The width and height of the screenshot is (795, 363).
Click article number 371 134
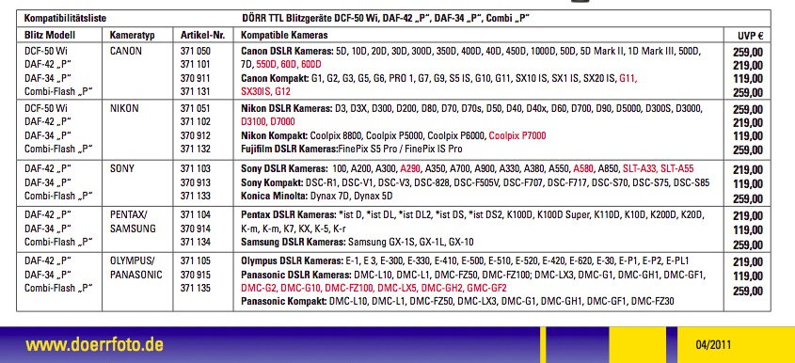click(195, 242)
